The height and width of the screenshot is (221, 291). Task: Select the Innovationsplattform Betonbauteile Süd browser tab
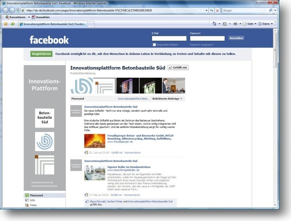pyautogui.click(x=53, y=24)
